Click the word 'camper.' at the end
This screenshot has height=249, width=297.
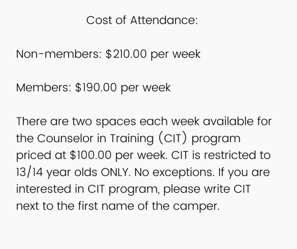(196, 206)
